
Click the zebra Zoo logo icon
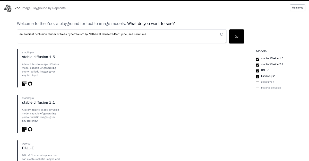point(8,8)
